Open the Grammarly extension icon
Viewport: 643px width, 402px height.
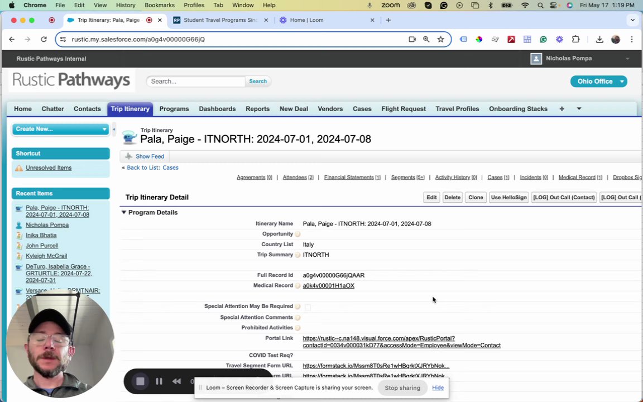coord(543,40)
